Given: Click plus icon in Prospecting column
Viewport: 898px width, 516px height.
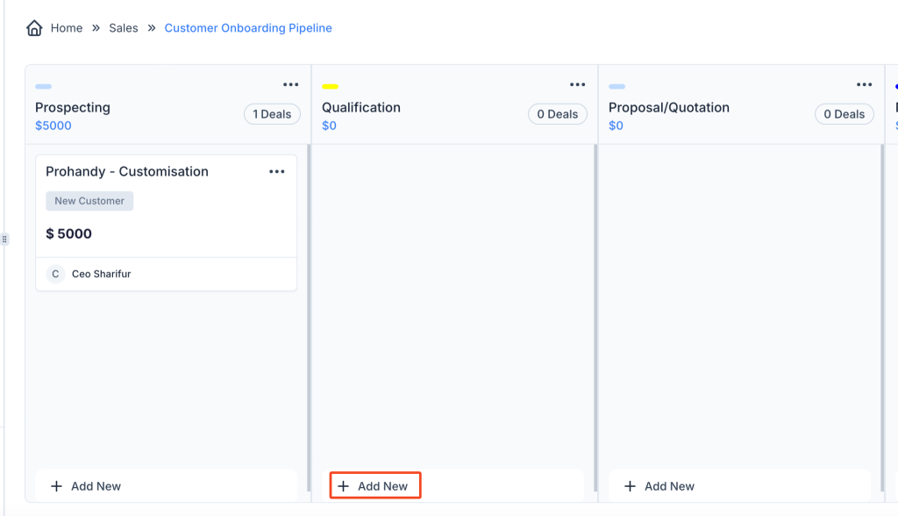Looking at the screenshot, I should coord(56,486).
